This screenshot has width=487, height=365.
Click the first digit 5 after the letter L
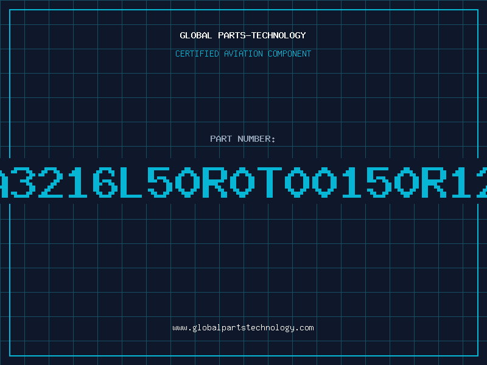[160, 182]
